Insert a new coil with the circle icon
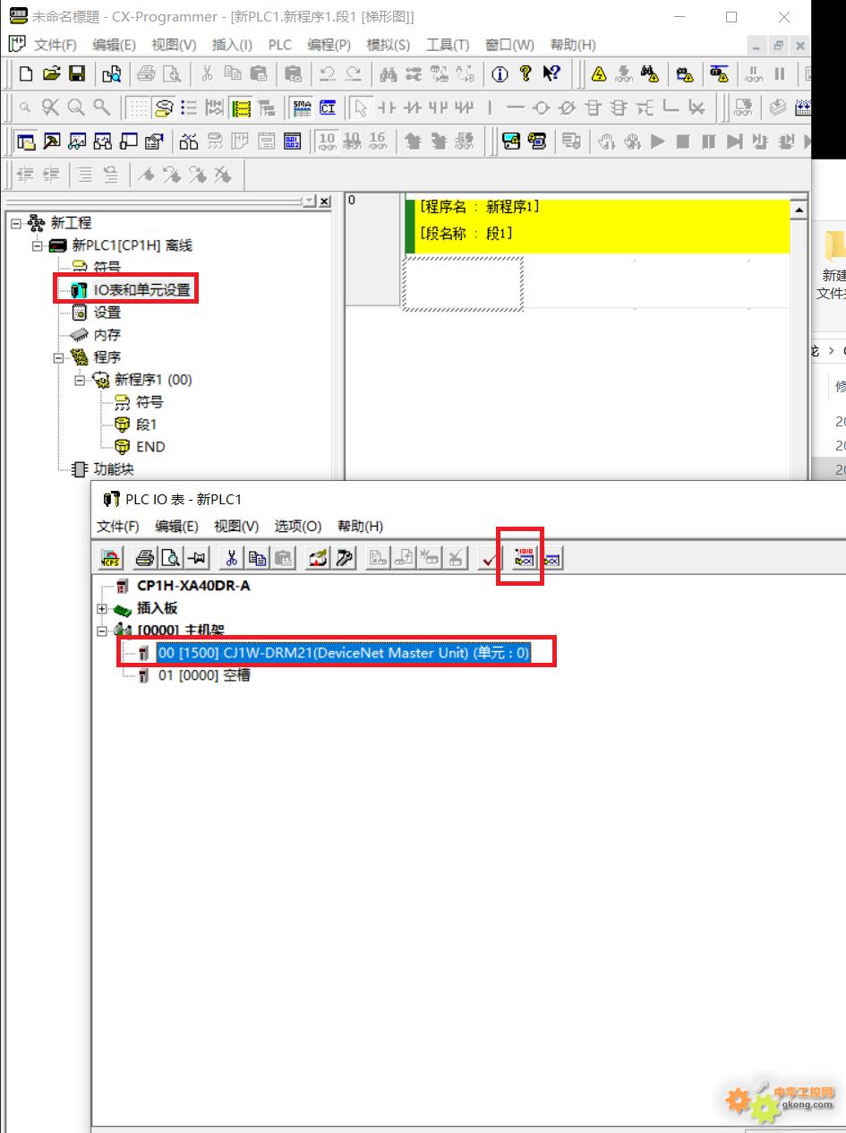 (541, 108)
